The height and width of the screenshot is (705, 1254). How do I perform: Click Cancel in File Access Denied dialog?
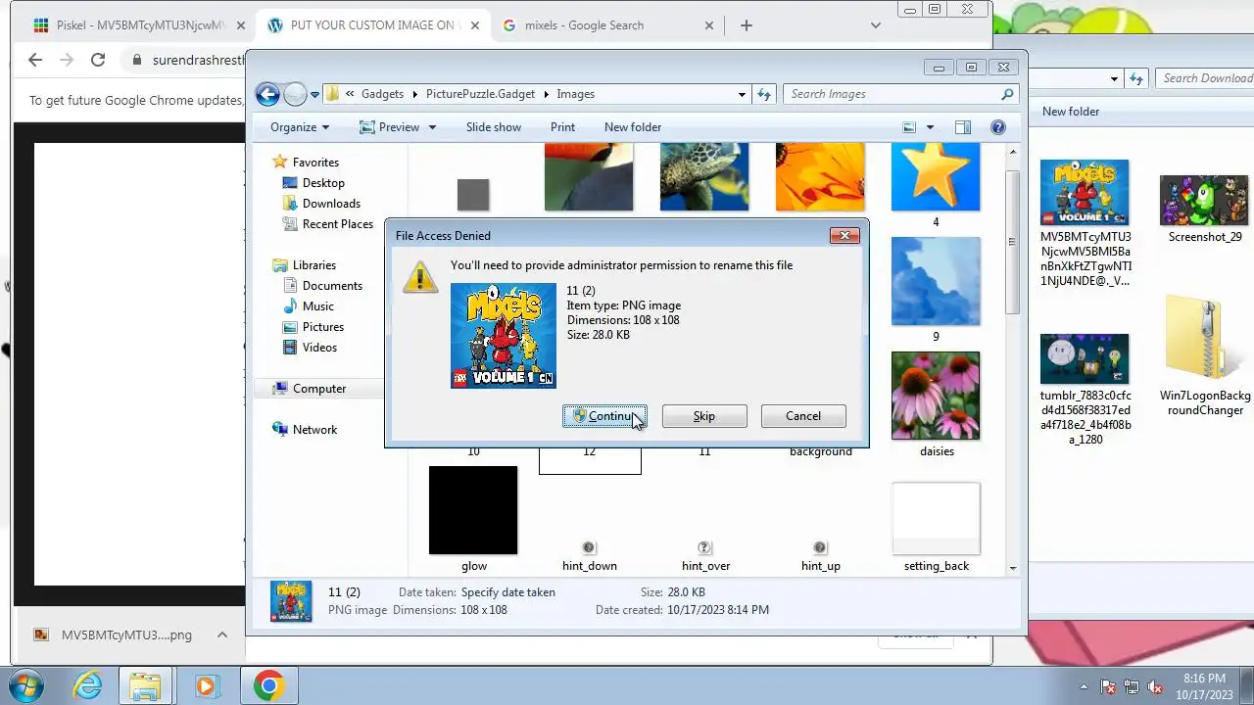point(803,416)
